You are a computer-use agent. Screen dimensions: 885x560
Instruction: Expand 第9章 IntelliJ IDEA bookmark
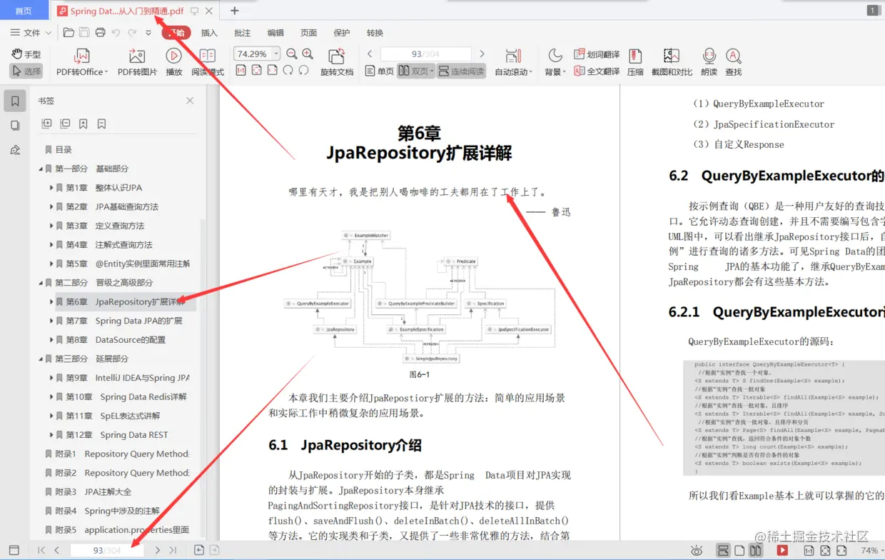(x=52, y=378)
